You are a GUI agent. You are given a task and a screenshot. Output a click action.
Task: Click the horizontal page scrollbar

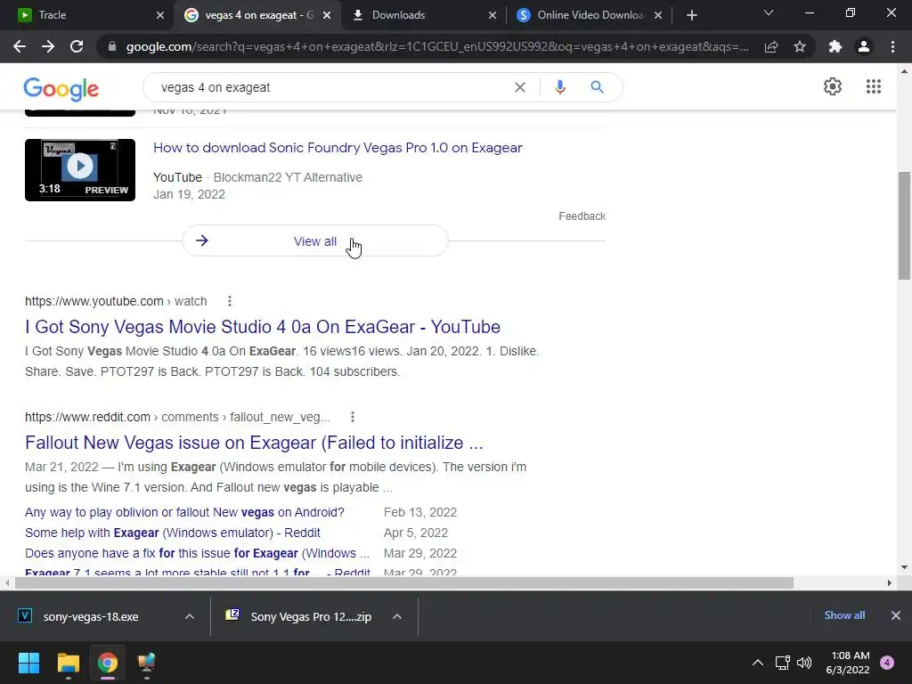[x=404, y=582]
